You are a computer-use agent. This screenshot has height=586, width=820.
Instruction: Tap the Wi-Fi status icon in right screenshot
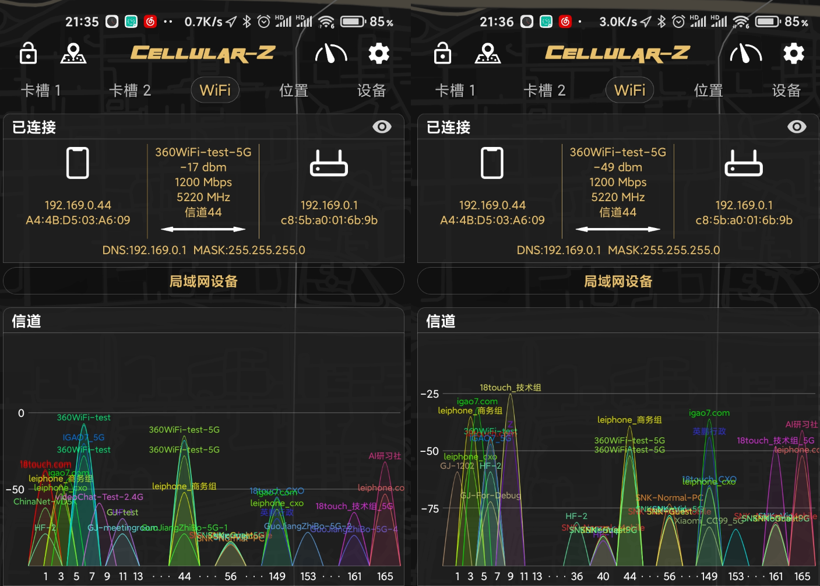tap(741, 22)
